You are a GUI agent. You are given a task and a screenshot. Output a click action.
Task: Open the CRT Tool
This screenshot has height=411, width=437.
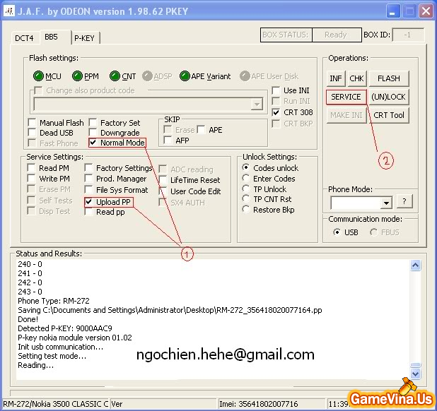pyautogui.click(x=389, y=115)
